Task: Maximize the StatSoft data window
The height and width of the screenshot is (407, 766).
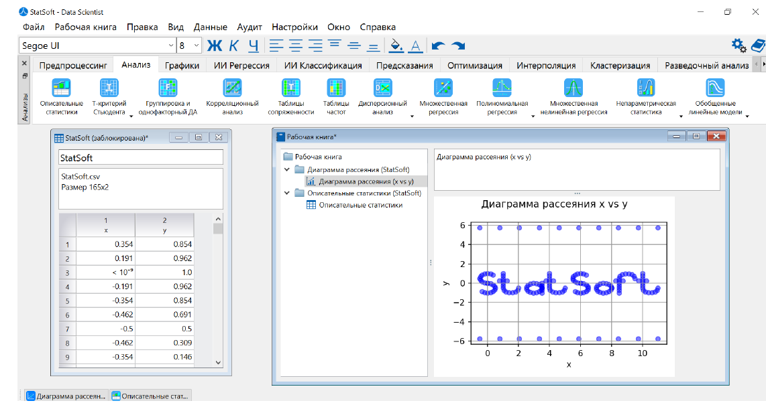Action: pos(199,137)
